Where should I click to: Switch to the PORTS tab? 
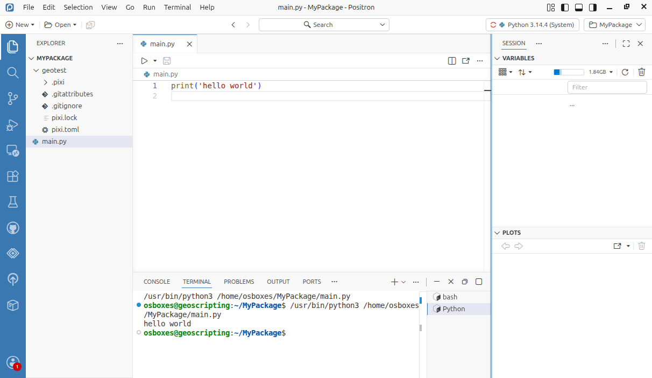[x=311, y=282]
